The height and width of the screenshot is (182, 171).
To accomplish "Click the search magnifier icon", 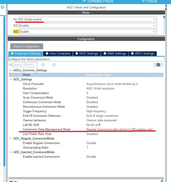I will point(10,65).
